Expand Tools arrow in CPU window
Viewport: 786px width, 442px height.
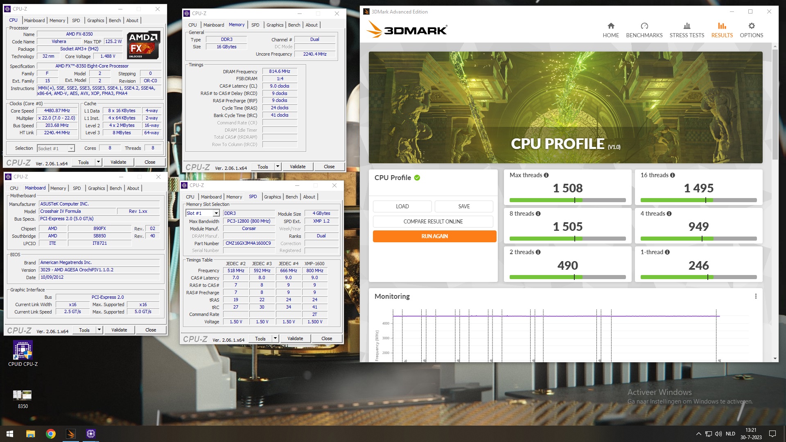[98, 162]
